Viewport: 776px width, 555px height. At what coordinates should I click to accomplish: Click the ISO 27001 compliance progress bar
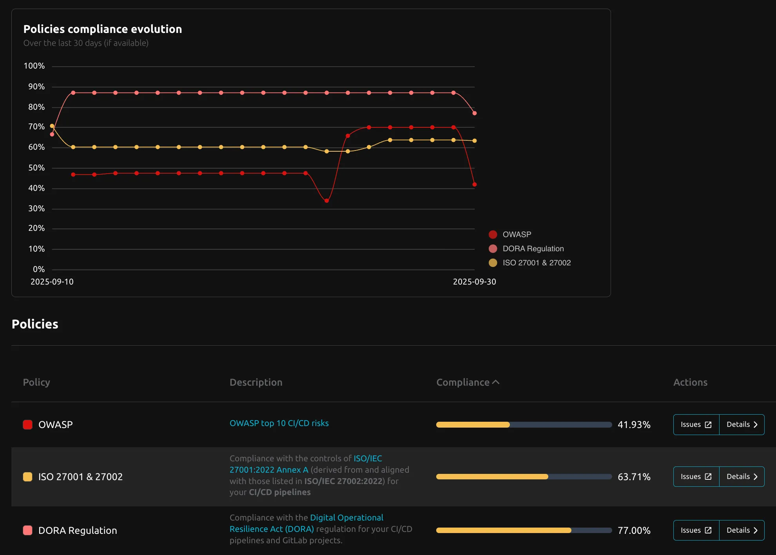[x=523, y=477]
